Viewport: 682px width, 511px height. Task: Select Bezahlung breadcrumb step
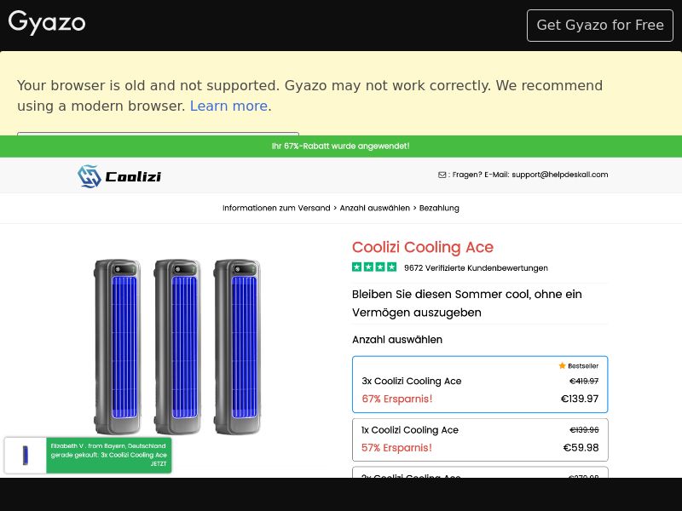tap(439, 208)
